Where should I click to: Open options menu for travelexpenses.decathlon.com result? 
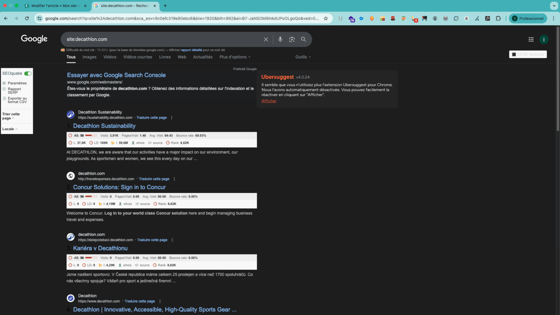pyautogui.click(x=174, y=179)
